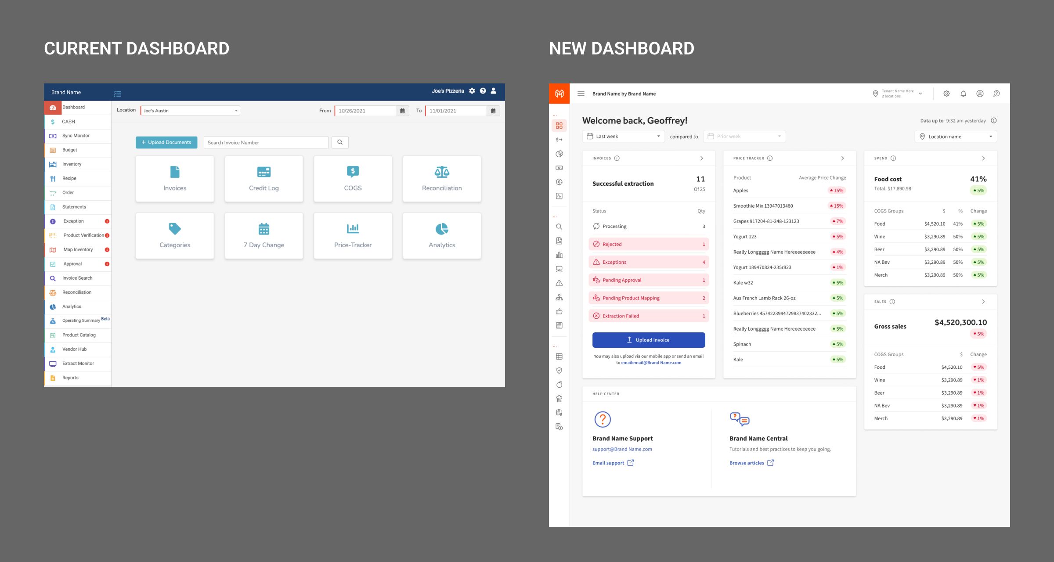This screenshot has height=562, width=1054.
Task: Open the From date calendar icon
Action: tap(402, 111)
